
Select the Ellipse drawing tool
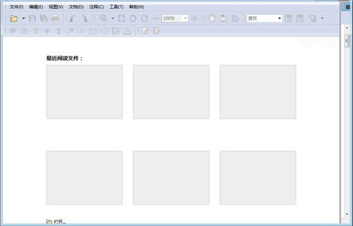click(x=105, y=31)
